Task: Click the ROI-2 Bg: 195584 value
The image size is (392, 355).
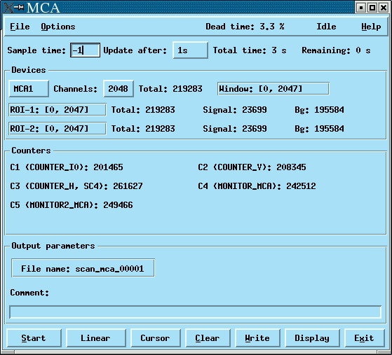Action: pos(319,129)
